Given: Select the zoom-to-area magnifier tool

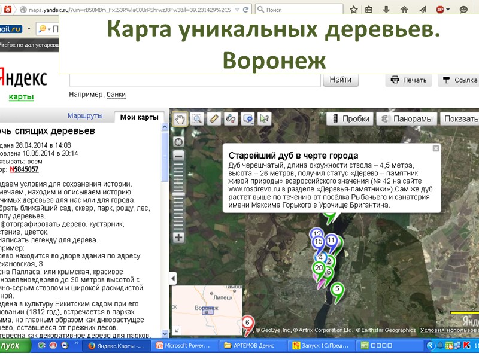Looking at the screenshot, I should 197,118.
